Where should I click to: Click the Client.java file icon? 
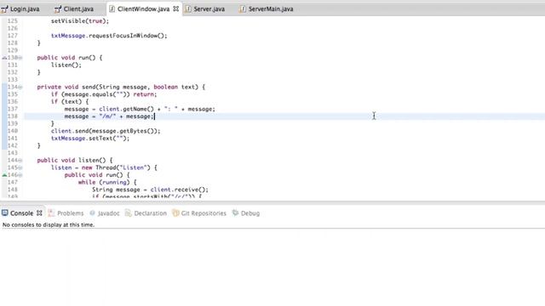(58, 9)
